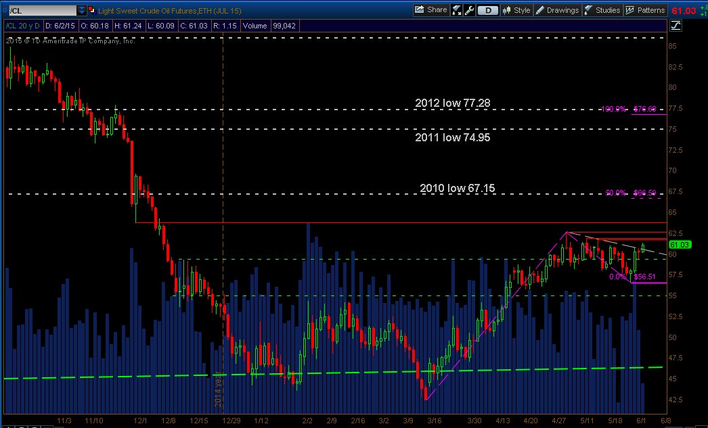Viewport: 708px width, 428px height.
Task: Open the Share menu
Action: [x=431, y=10]
